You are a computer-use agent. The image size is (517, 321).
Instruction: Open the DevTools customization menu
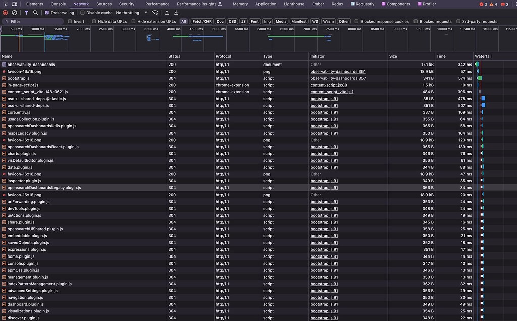pyautogui.click(x=513, y=4)
